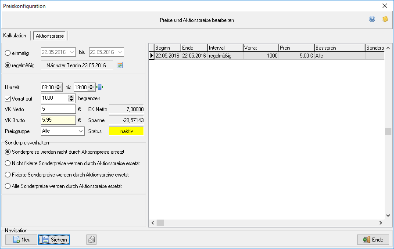Close the Preiskonfiguration window
Viewport: 394px width, 249px height.
[x=385, y=6]
